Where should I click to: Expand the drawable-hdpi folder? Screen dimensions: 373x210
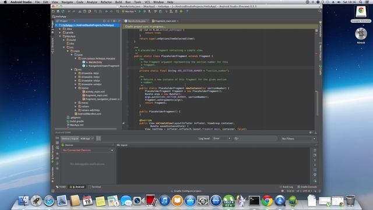tap(76, 73)
